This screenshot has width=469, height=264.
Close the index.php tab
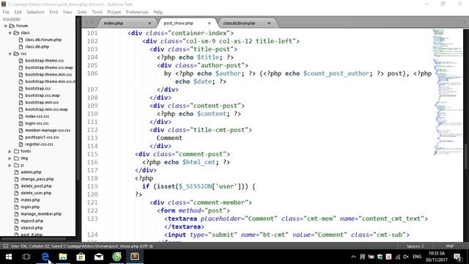pos(149,23)
